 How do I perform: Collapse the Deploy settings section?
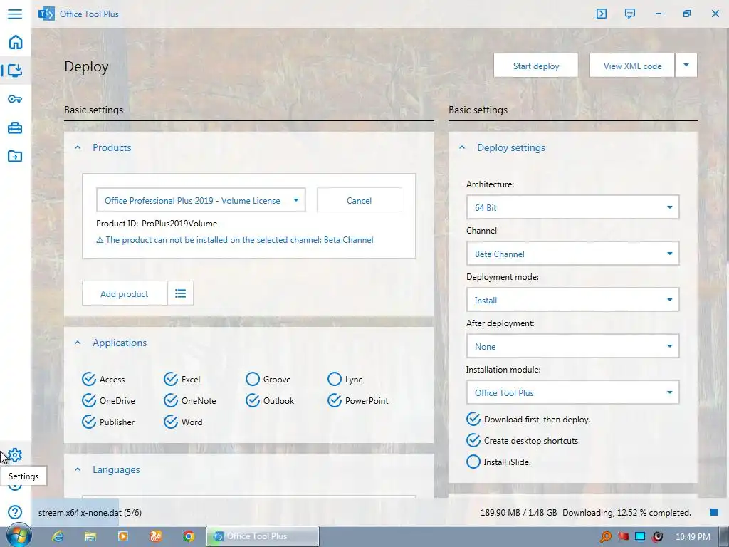coord(461,147)
